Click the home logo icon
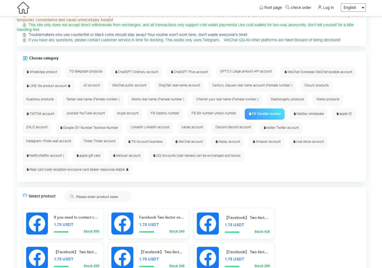382x268 pixels. [23, 8]
